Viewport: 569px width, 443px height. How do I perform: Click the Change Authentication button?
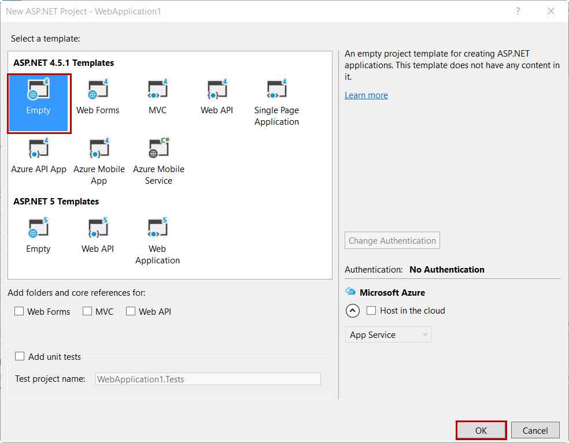(x=392, y=240)
